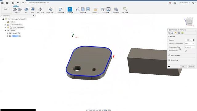
Task: Click Cancel in the 2D Profile dialog
Action: [x=191, y=66]
